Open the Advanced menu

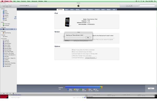point(34,1)
